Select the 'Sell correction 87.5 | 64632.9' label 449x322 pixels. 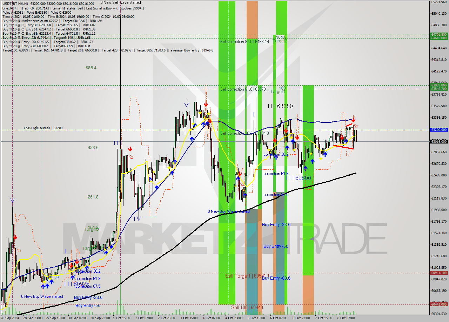244,42
